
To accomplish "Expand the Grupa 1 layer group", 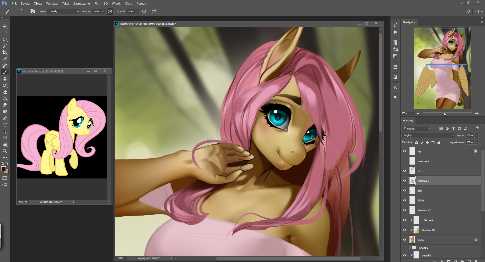I will coord(410,248).
